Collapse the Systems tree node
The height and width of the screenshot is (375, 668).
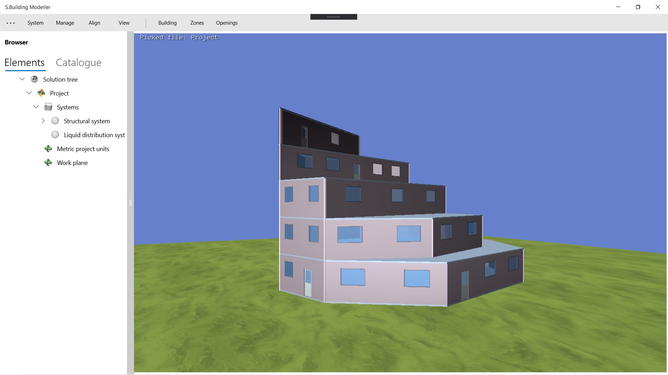36,107
